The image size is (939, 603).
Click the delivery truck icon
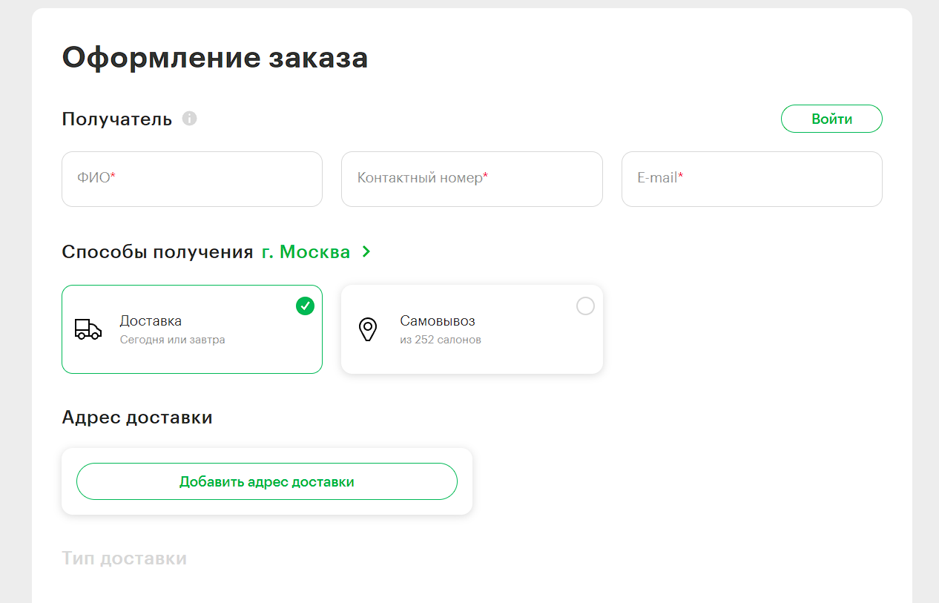click(88, 329)
